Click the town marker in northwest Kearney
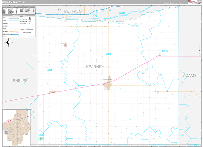 (64, 43)
